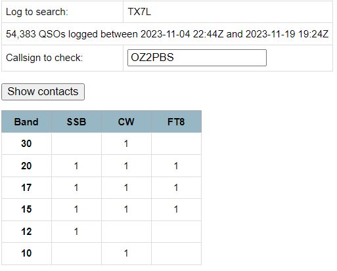Select the CW column header
Viewport: 337px width, 271px height.
click(x=126, y=122)
